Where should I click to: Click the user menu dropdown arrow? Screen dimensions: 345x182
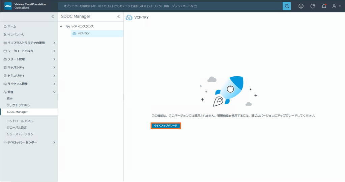340,6
